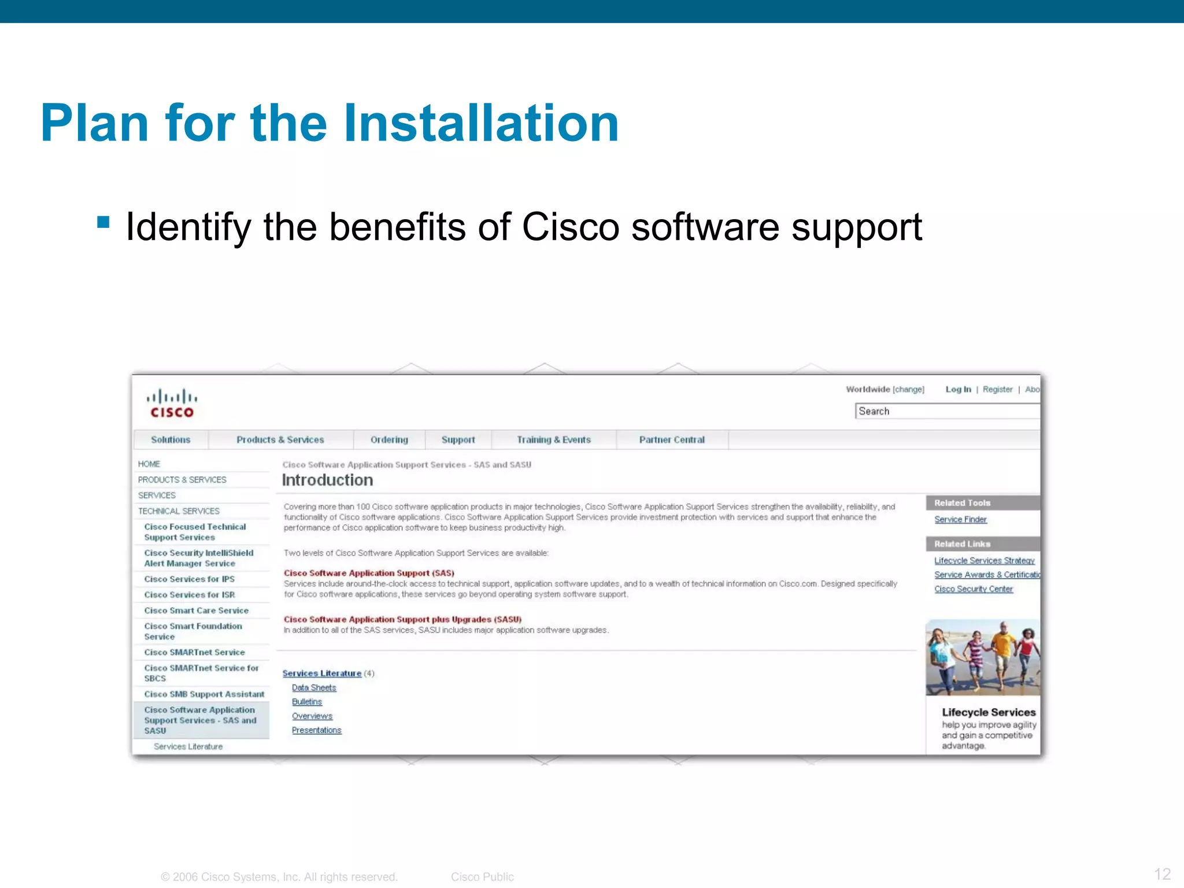The image size is (1184, 888).
Task: Change the Worldwide region setting
Action: (x=908, y=389)
